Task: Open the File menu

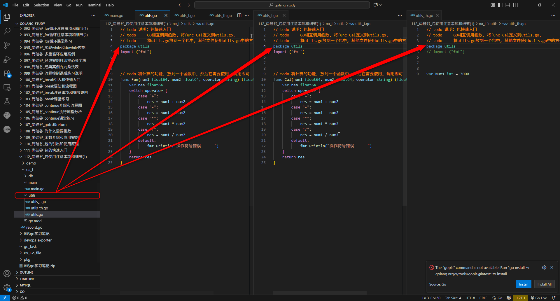Action: tap(15, 5)
